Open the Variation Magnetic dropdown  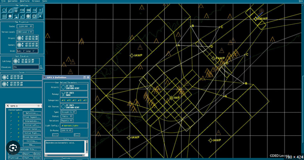click(67, 121)
